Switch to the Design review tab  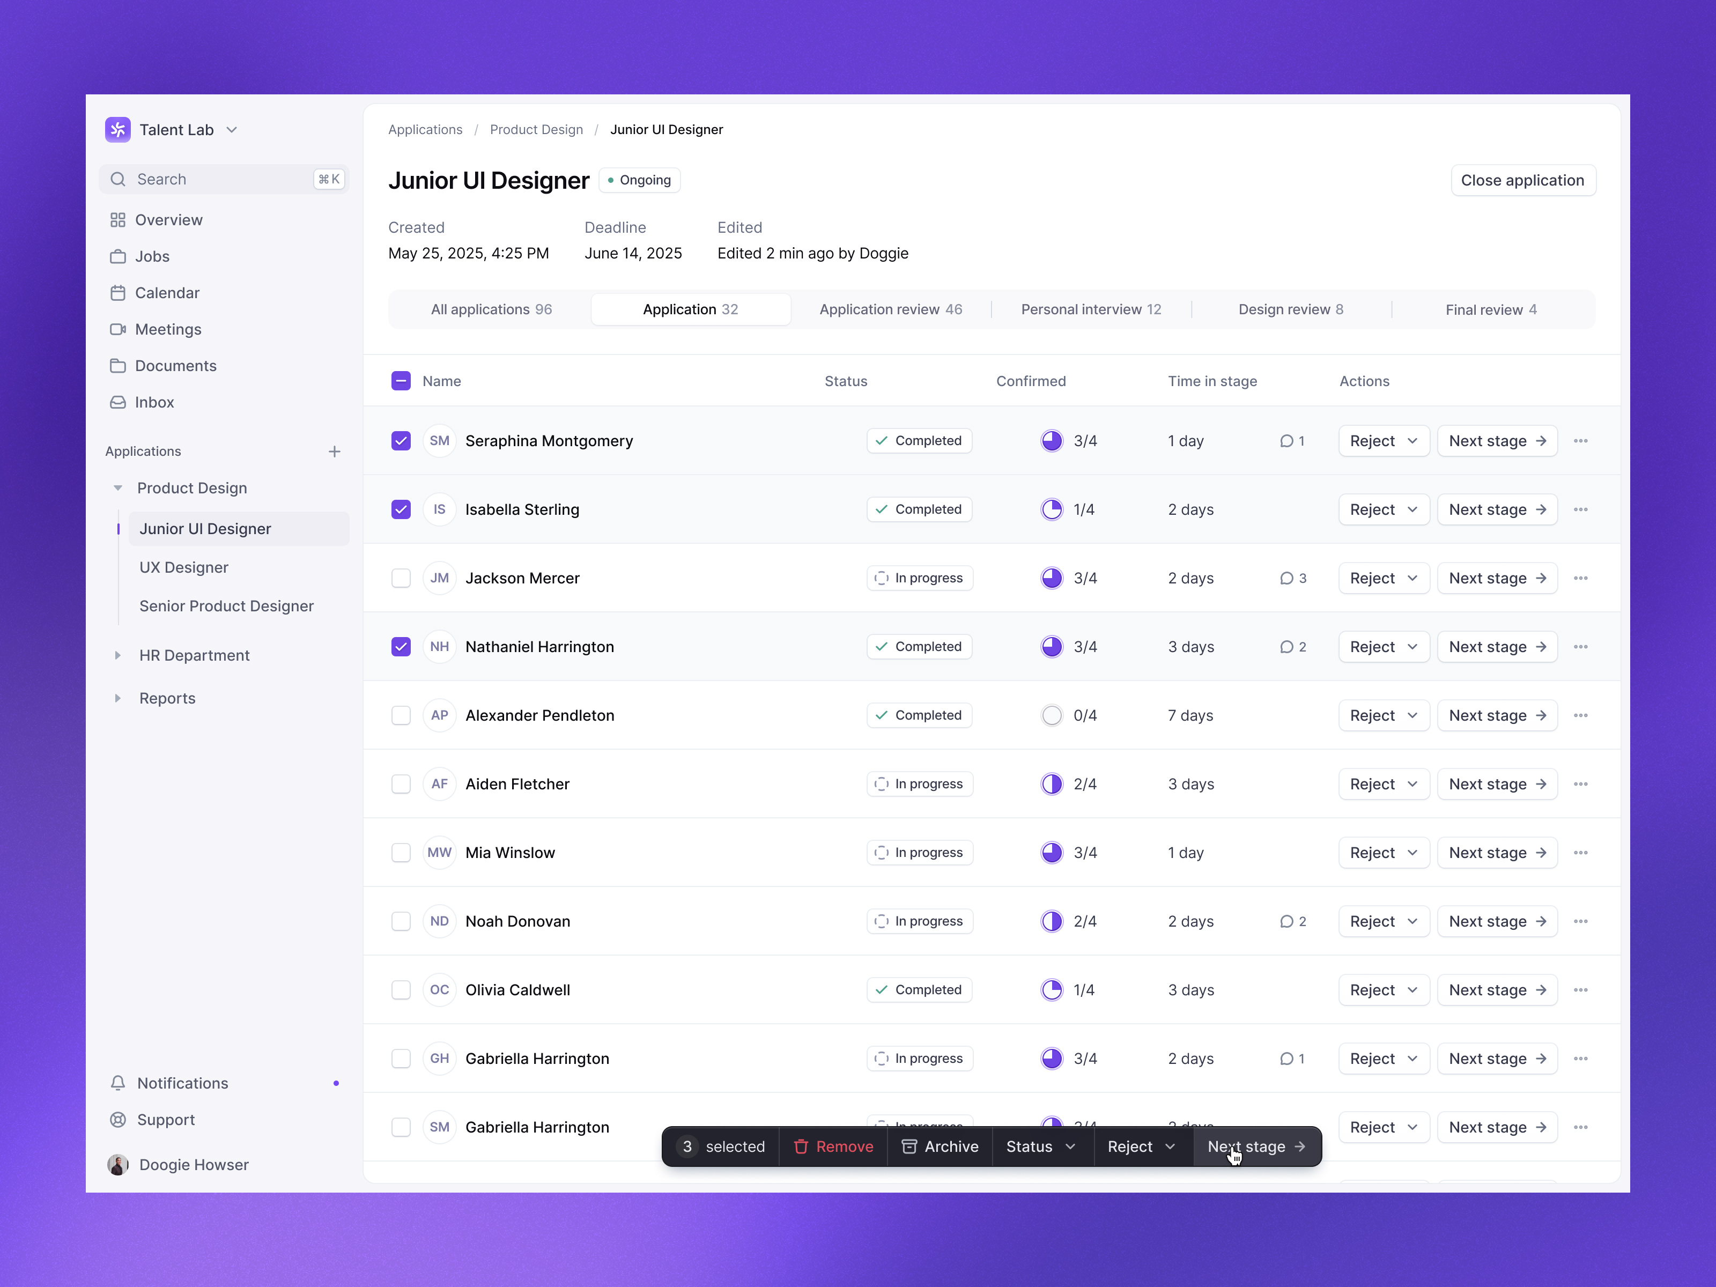tap(1290, 309)
